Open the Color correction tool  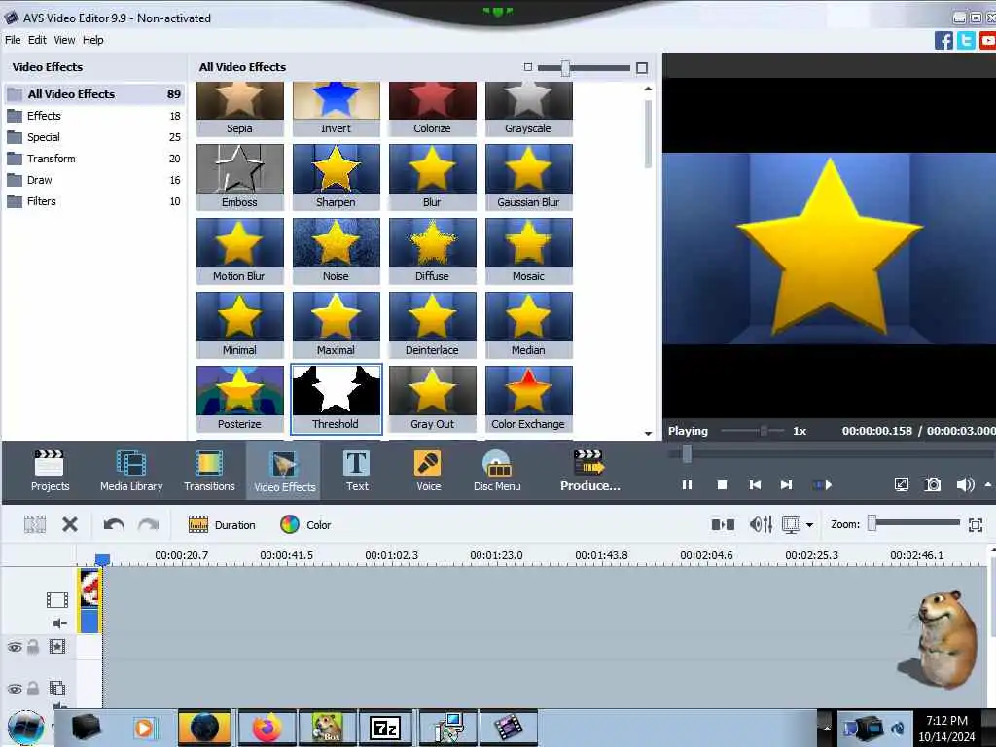[x=305, y=525]
